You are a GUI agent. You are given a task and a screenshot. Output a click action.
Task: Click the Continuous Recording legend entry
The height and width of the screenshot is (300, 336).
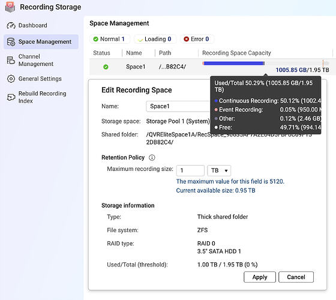point(268,101)
